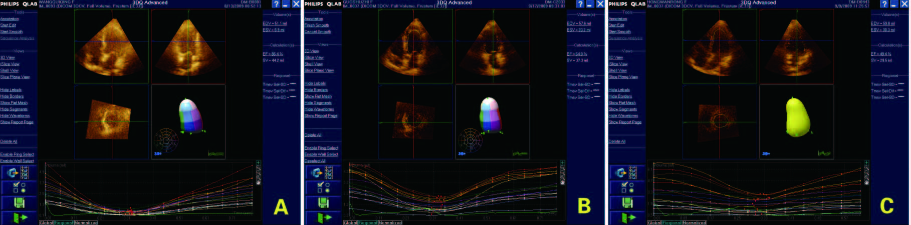Click EDV = 51.1 ml value
Screen dimensions: 911x225
(275, 23)
